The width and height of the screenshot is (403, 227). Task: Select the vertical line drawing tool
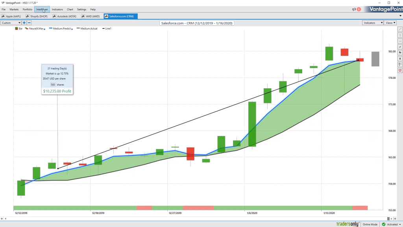[x=400, y=35]
